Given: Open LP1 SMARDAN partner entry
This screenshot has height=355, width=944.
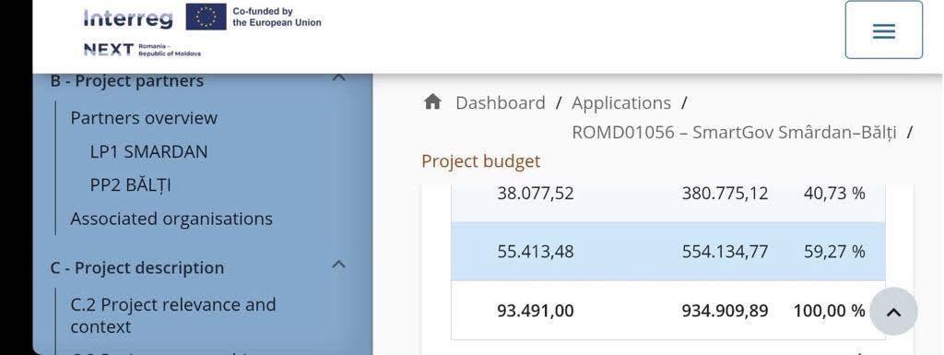Looking at the screenshot, I should coord(148,151).
